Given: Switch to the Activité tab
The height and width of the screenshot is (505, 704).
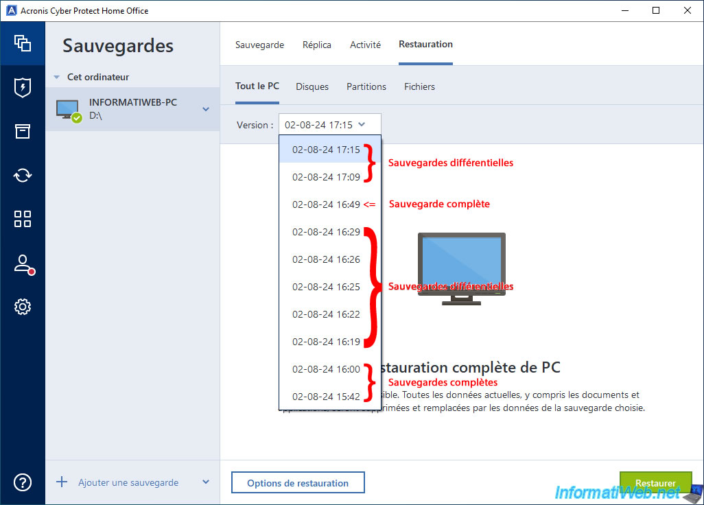Looking at the screenshot, I should coord(366,45).
